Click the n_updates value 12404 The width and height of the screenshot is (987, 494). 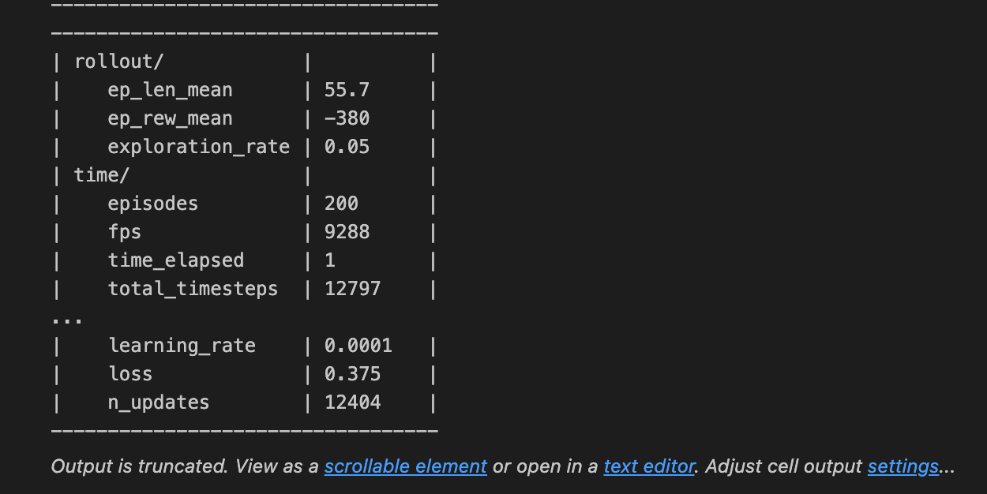click(352, 402)
